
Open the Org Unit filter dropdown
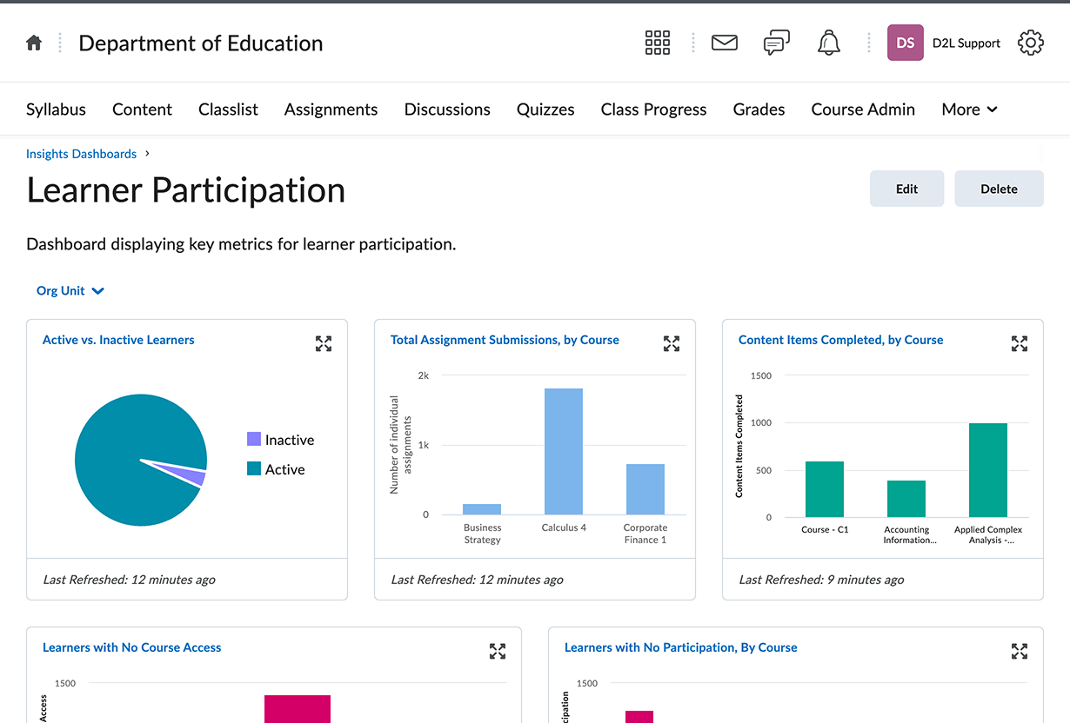(70, 291)
